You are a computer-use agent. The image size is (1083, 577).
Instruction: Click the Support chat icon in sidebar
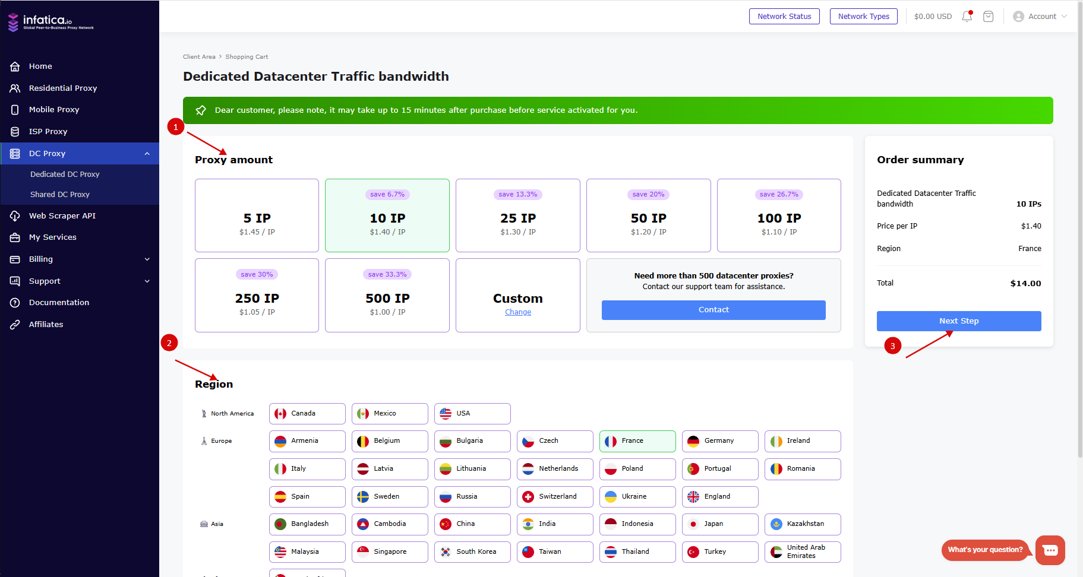(x=15, y=281)
